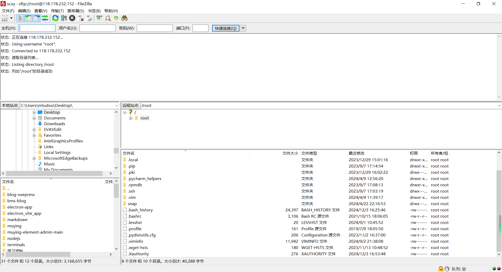Click the FileZilla logo in title bar
Image resolution: width=502 pixels, height=272 pixels.
point(3,4)
